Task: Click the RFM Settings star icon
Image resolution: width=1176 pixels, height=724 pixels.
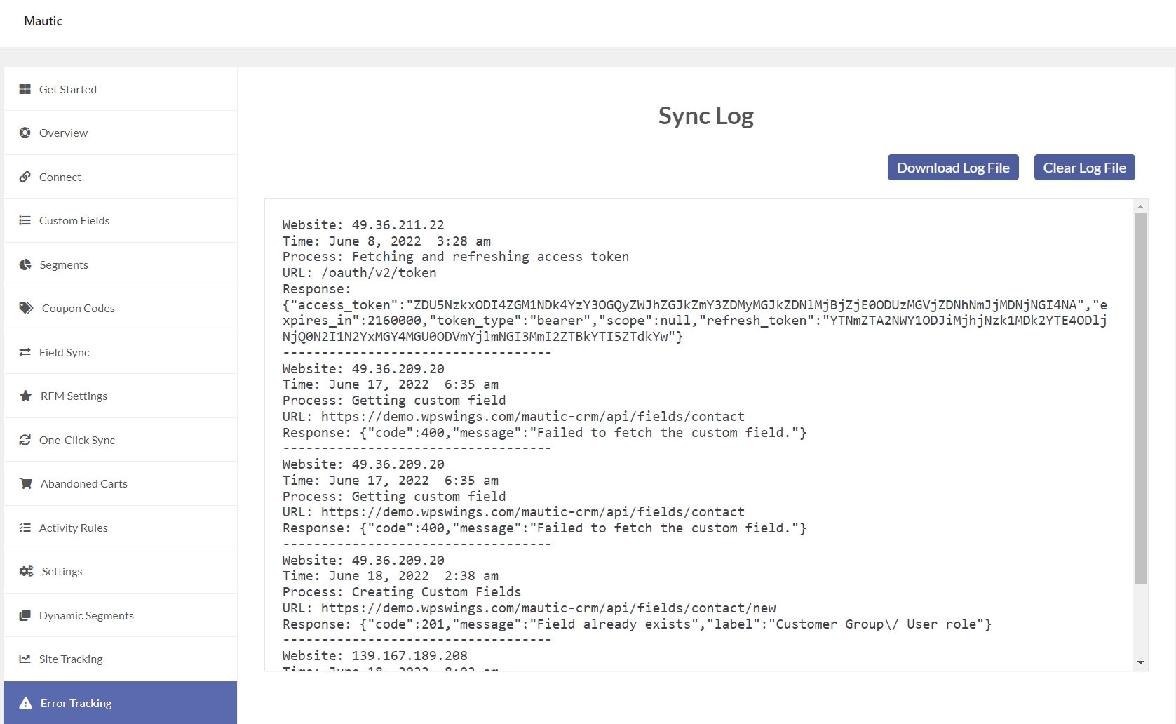Action: click(26, 396)
